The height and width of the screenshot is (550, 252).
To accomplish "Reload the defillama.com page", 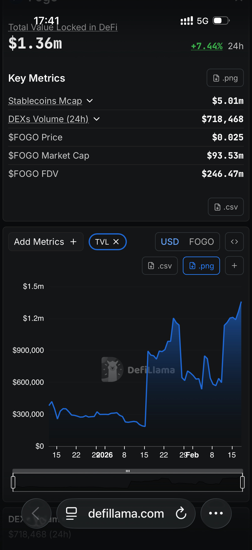I will (181, 513).
